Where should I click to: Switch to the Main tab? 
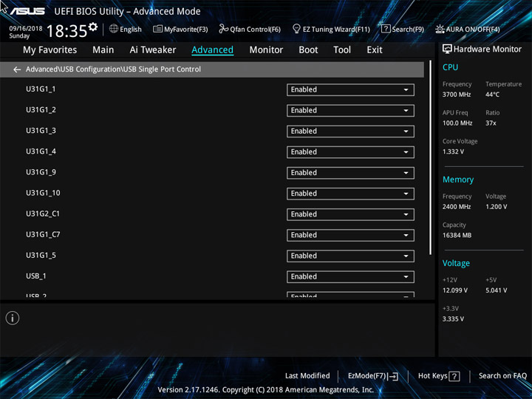click(103, 50)
